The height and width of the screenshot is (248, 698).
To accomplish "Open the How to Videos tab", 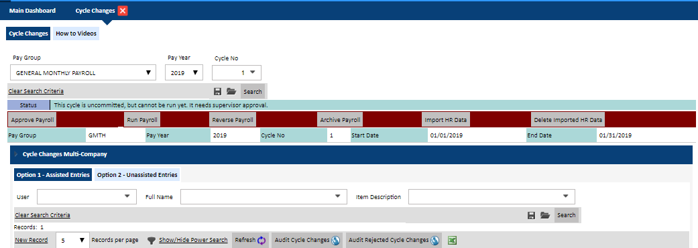I will (76, 34).
